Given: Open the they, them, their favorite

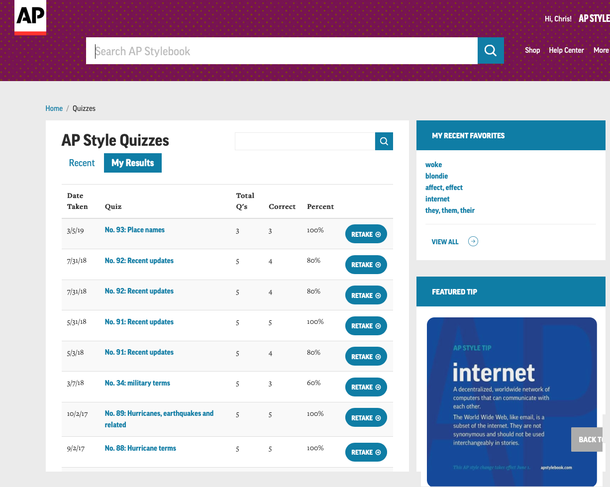Looking at the screenshot, I should (x=450, y=210).
